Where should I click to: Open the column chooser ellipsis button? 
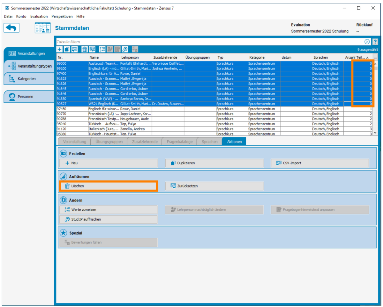pyautogui.click(x=375, y=57)
